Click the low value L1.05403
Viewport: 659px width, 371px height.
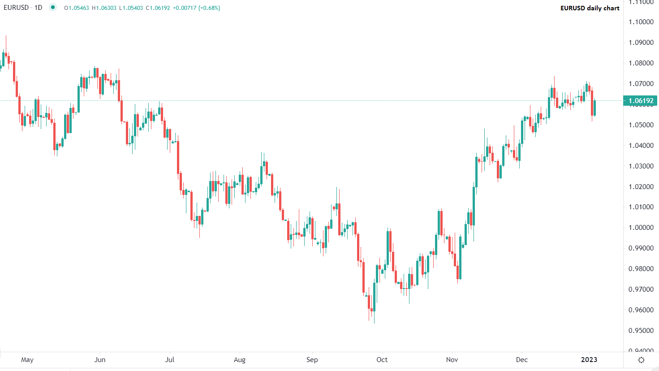tap(131, 8)
